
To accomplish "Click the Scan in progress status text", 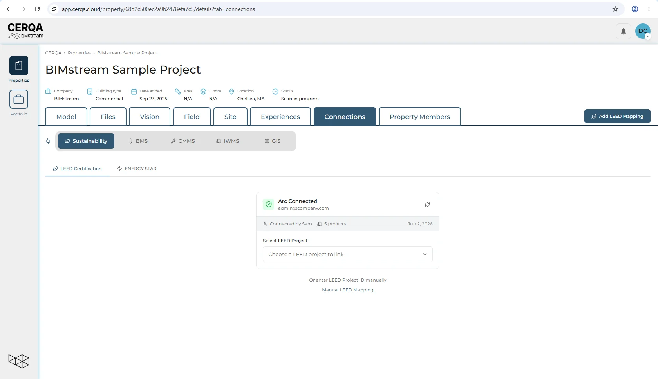I will 300,99.
